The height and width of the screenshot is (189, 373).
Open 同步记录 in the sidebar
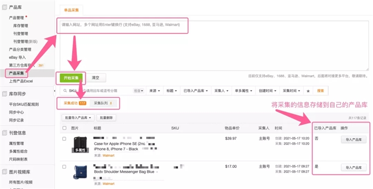click(16, 120)
